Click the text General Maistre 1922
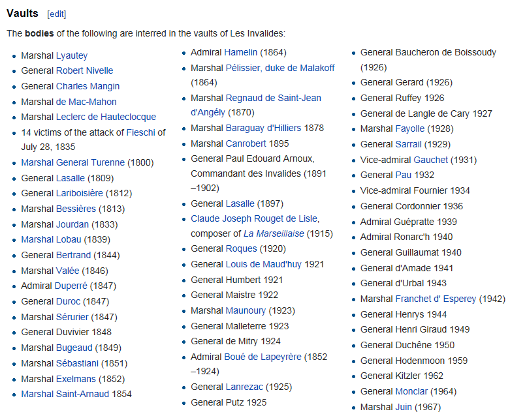Viewport: 510px width, 416px height. coord(234,295)
